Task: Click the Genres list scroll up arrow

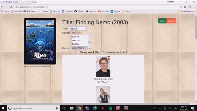Action: [89, 36]
